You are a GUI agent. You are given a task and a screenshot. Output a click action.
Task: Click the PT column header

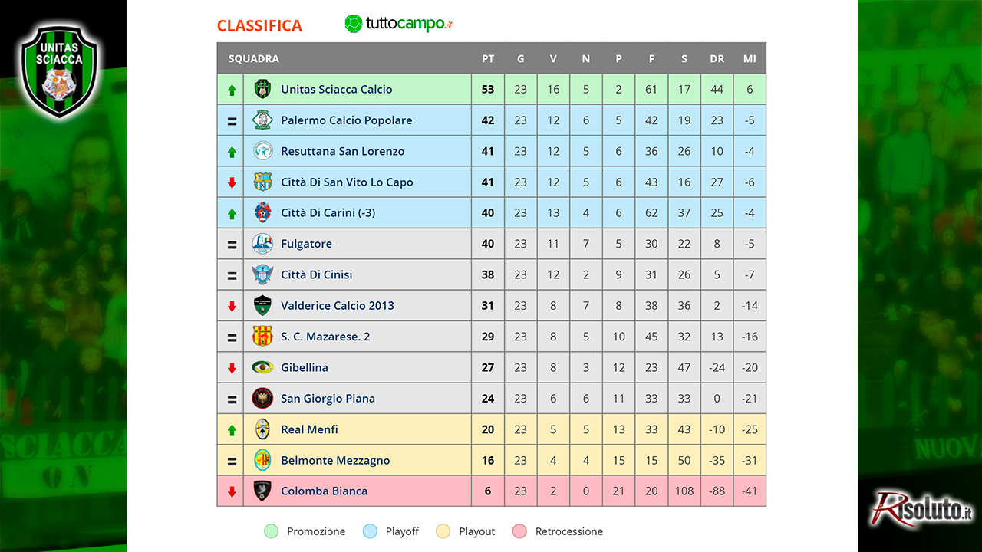click(488, 58)
